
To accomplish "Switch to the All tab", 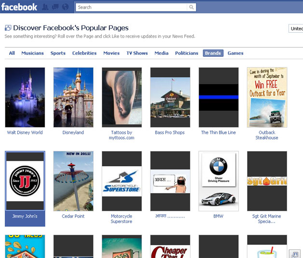I will 12,53.
